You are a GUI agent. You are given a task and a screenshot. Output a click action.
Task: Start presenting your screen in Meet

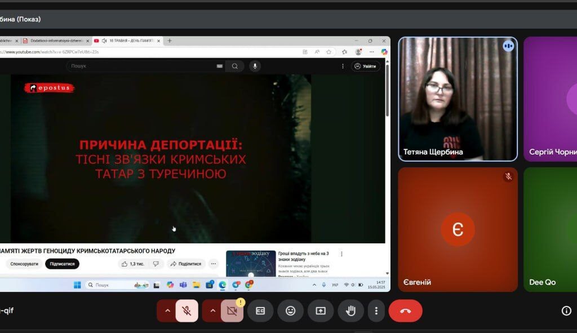coord(321,311)
